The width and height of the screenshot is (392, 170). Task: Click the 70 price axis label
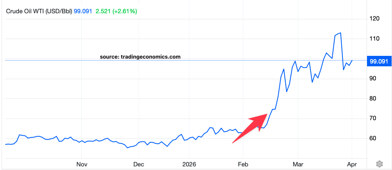click(x=373, y=118)
